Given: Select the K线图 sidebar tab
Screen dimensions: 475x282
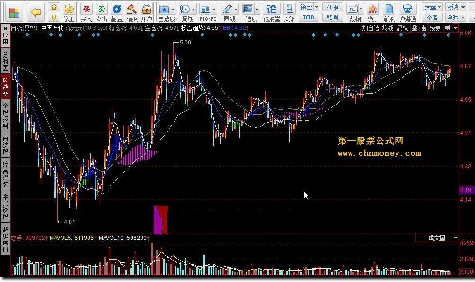Looking at the screenshot, I should [6, 86].
